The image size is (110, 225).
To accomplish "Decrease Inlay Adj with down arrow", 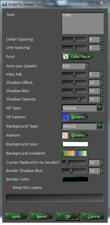I will pos(102,76).
